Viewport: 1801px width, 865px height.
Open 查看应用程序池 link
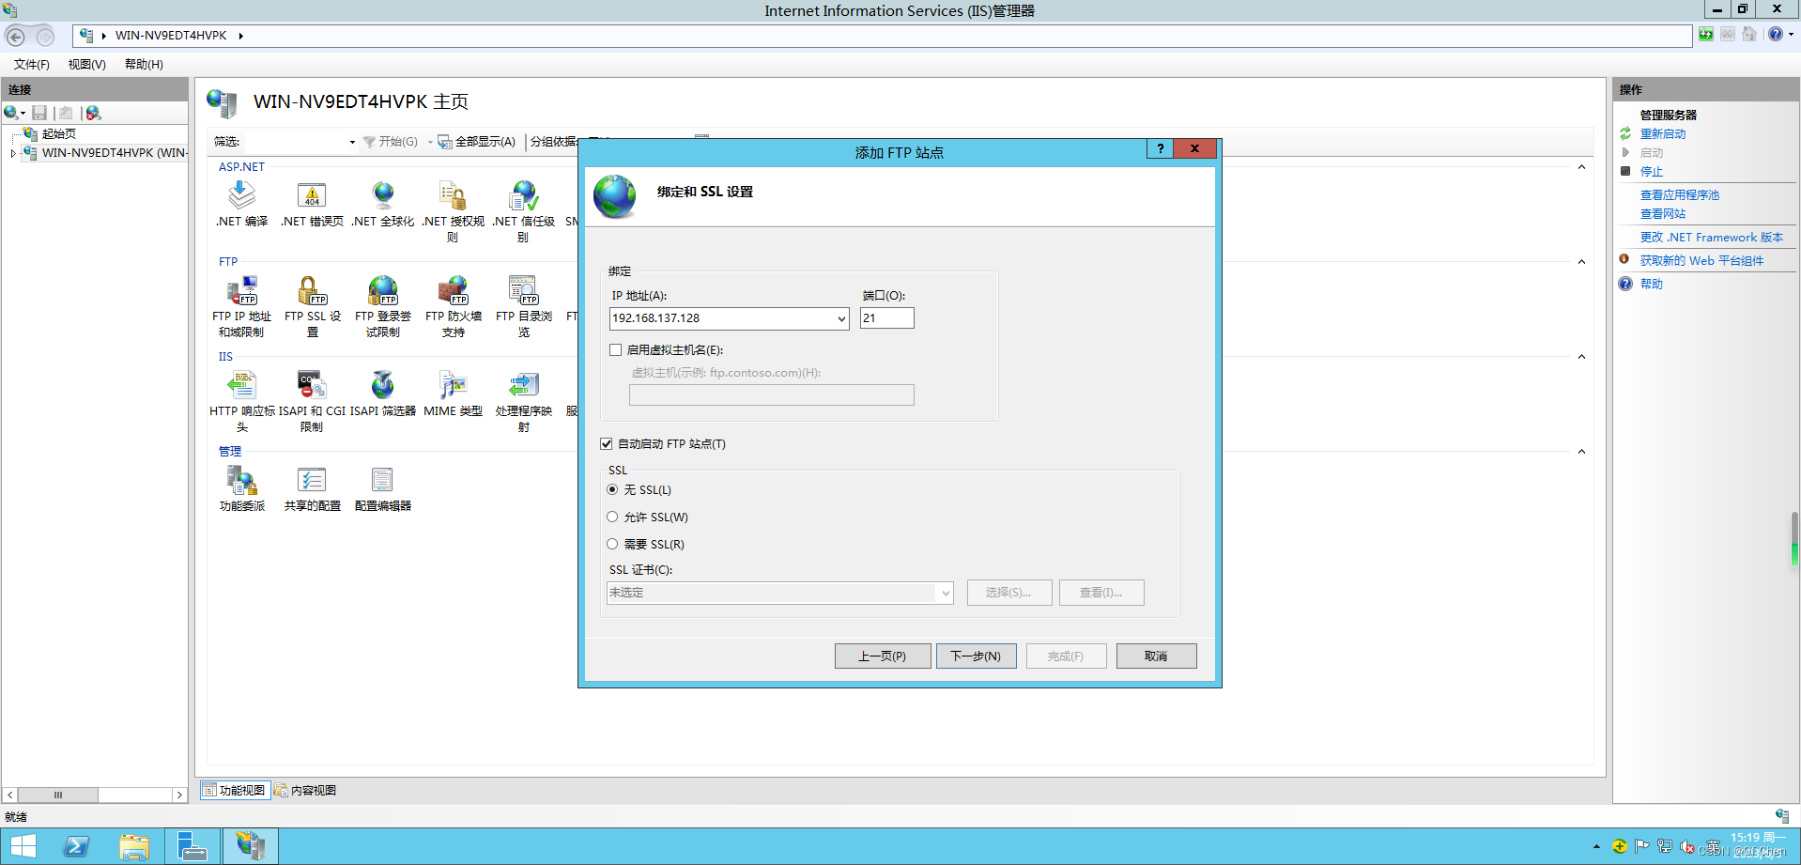click(1680, 195)
